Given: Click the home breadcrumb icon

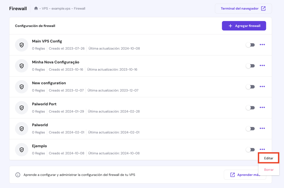Looking at the screenshot, I should pyautogui.click(x=36, y=8).
